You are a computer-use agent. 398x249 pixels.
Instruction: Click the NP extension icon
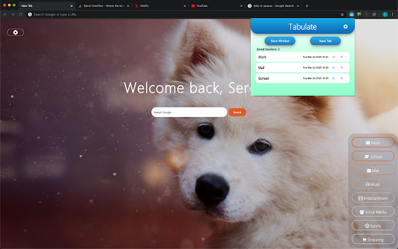(374, 14)
